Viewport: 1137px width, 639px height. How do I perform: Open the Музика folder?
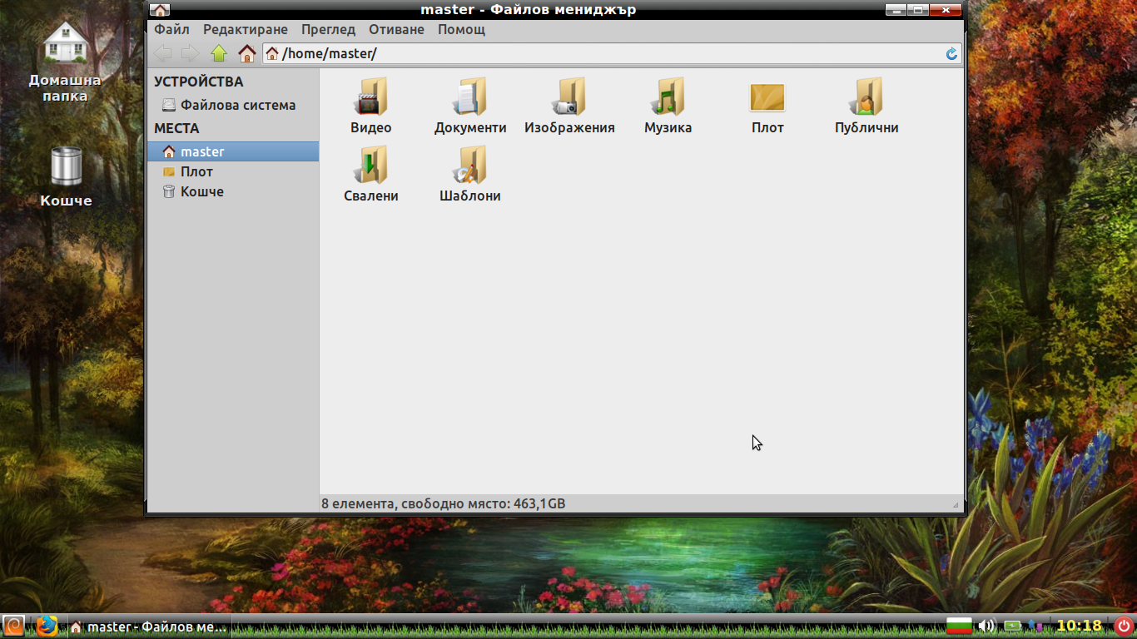click(x=668, y=106)
